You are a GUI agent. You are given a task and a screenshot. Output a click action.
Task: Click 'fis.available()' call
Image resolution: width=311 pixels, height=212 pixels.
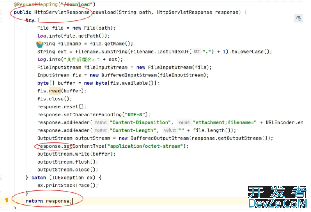point(132,83)
